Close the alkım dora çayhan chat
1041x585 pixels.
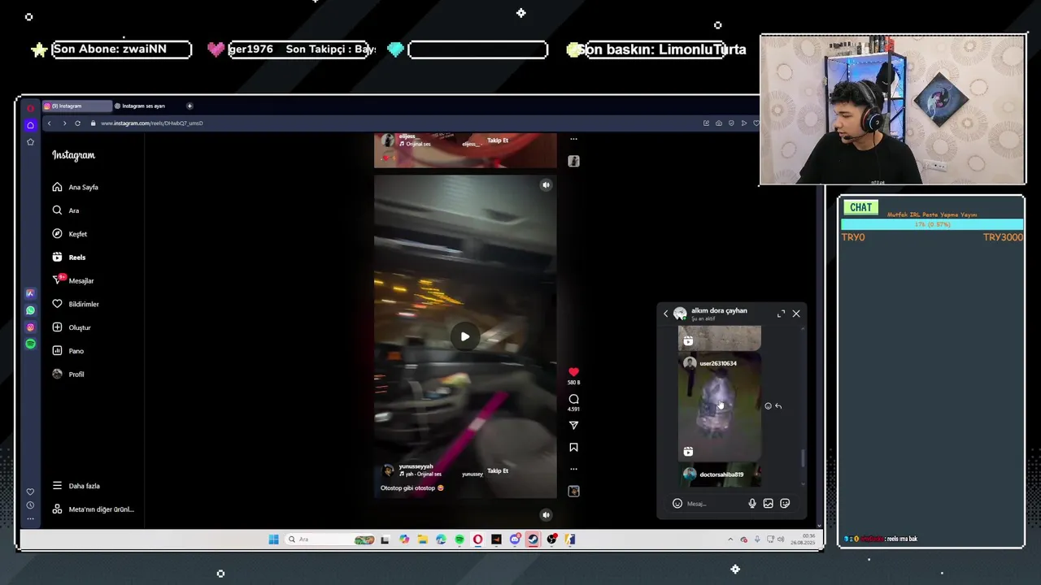[796, 314]
